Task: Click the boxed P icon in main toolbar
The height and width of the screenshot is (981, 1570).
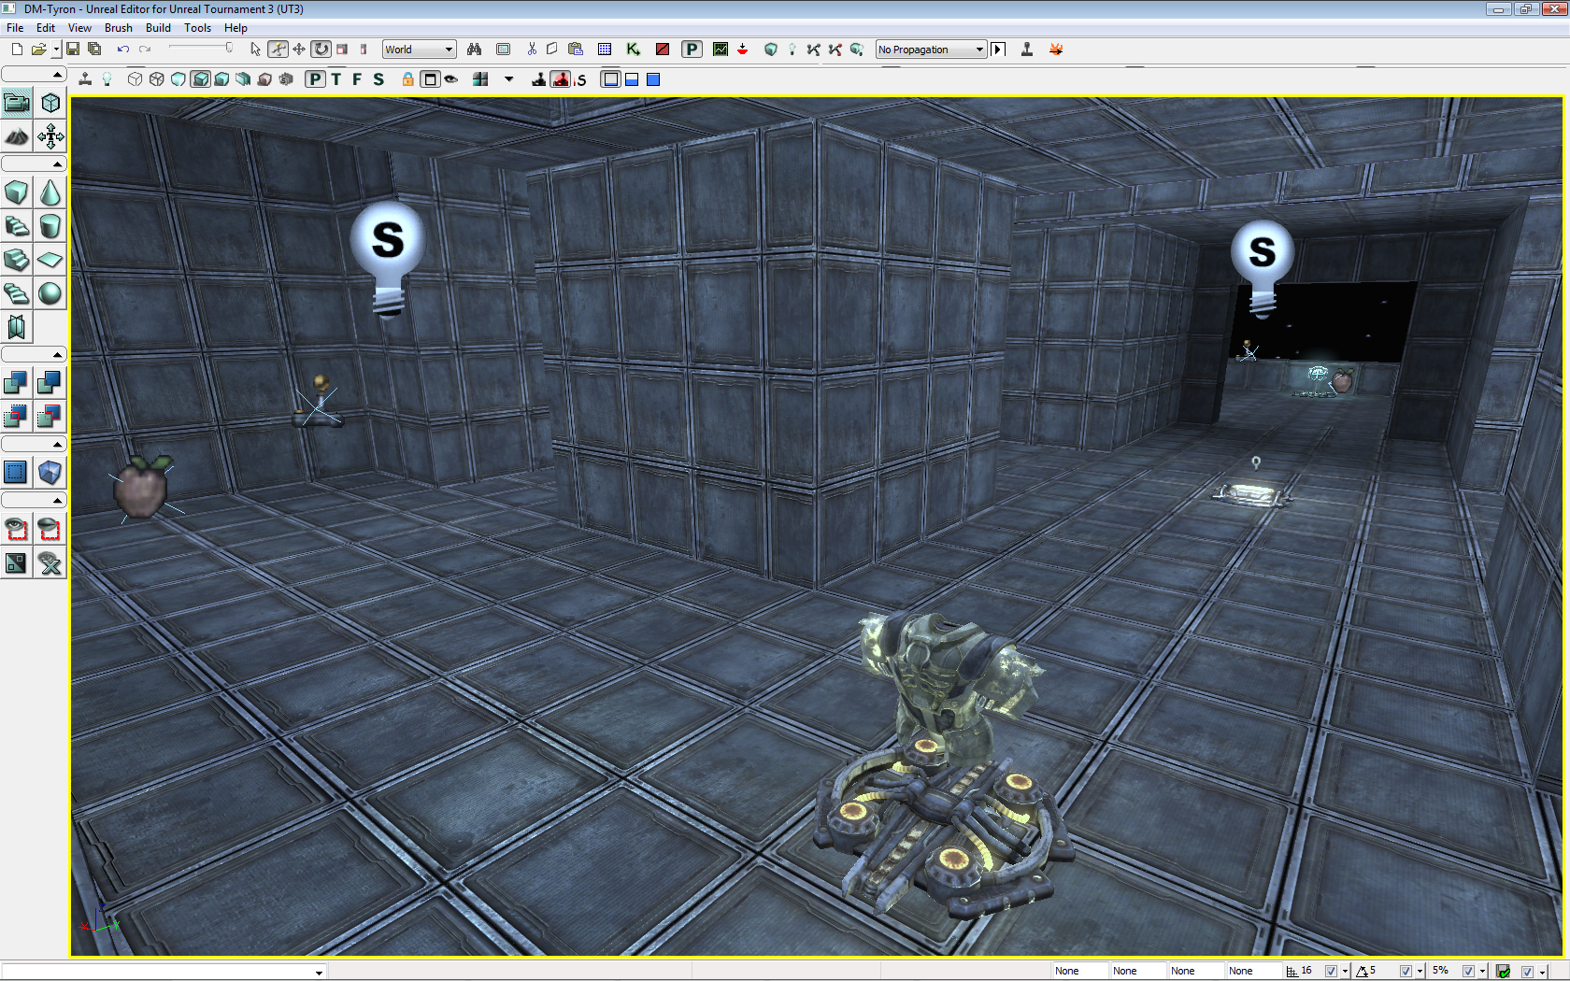Action: pyautogui.click(x=692, y=50)
